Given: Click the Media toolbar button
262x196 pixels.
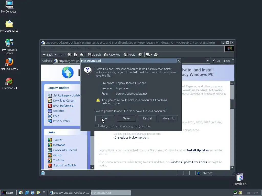Looking at the screenshot, I should coord(129,55).
